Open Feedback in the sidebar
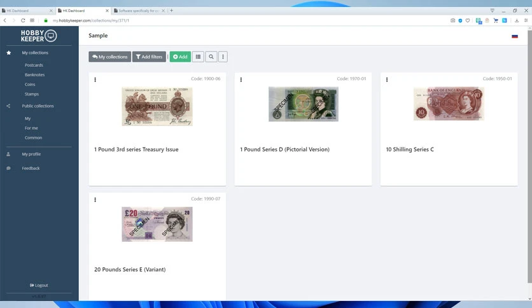Viewport: 532px width, 308px height. tap(31, 168)
